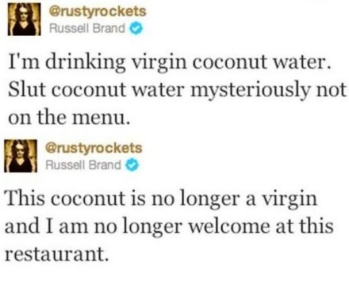Screen dimensions: 349x282
Task: Click the word "restaurant." in the second tweet
Action: [x=57, y=254]
